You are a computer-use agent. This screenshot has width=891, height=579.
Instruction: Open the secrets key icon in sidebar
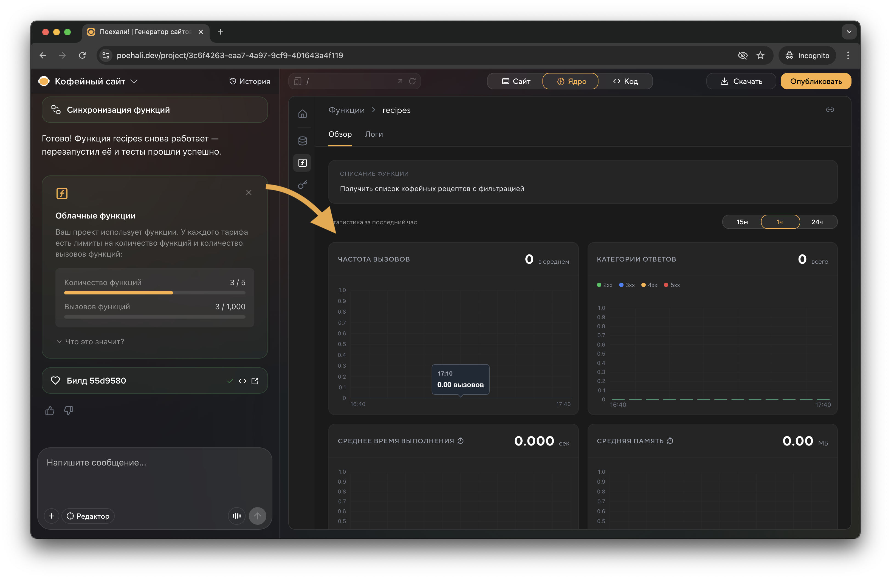[x=302, y=185]
